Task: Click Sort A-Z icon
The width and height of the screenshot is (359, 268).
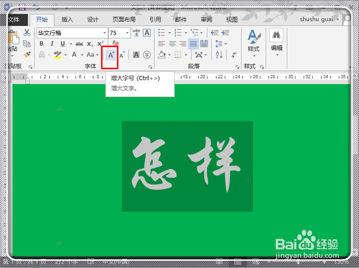Action: click(x=219, y=55)
